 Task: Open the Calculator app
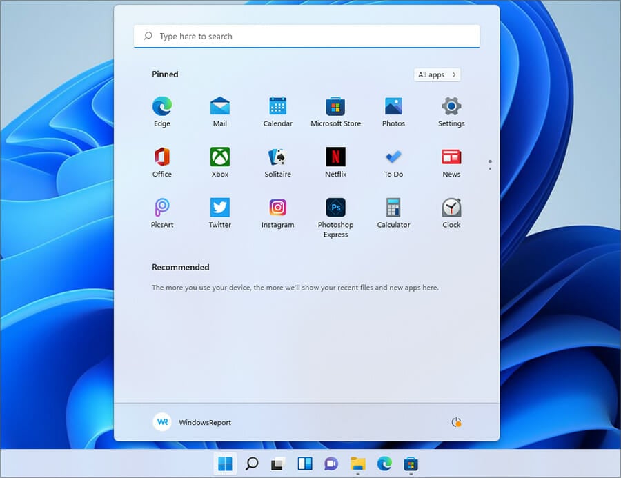pyautogui.click(x=393, y=213)
